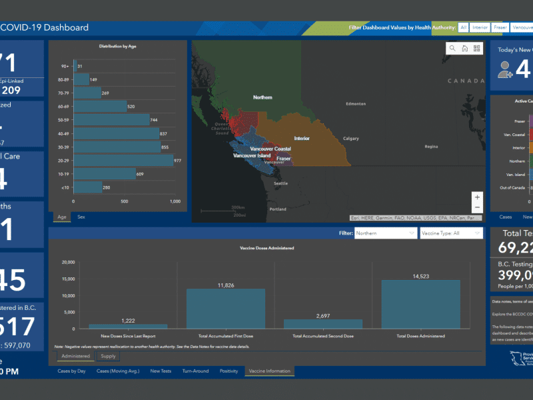Show the vaccine Supply chart

107,357
